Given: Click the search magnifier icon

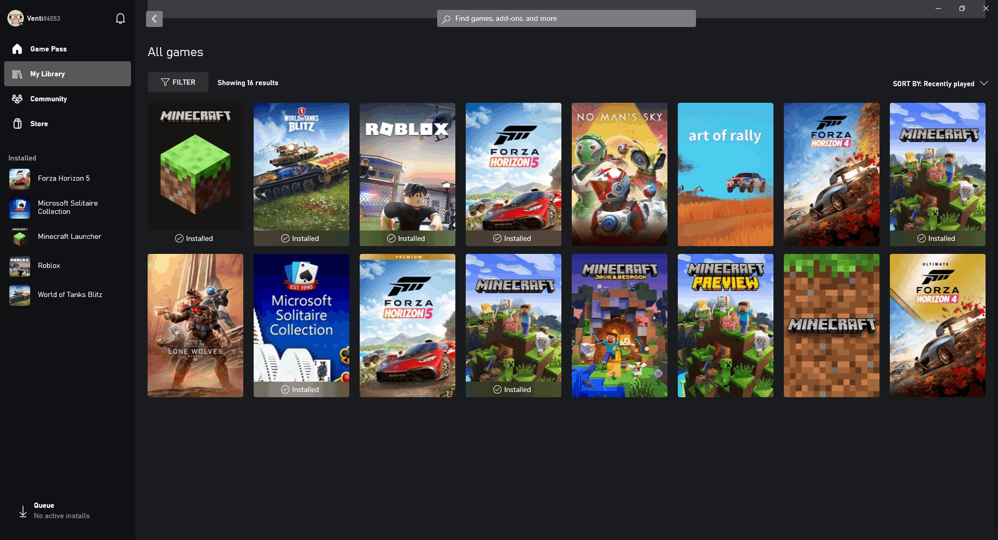Looking at the screenshot, I should tap(446, 19).
